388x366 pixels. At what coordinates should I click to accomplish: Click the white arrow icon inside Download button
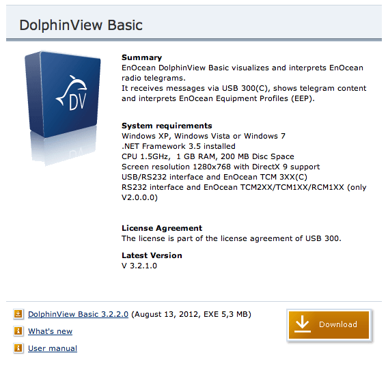point(303,324)
